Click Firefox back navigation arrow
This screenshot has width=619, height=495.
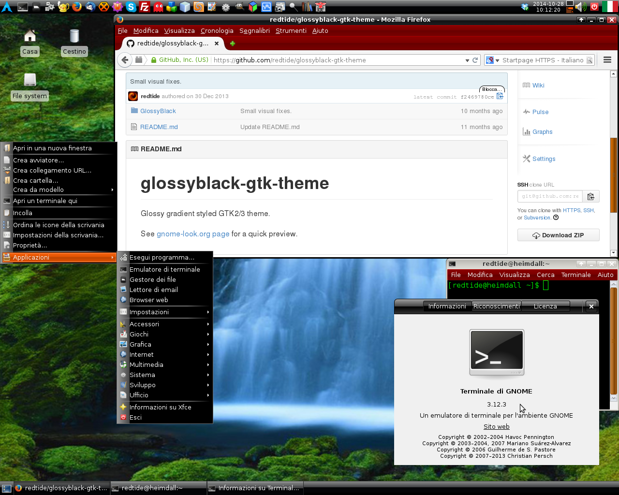pyautogui.click(x=125, y=60)
